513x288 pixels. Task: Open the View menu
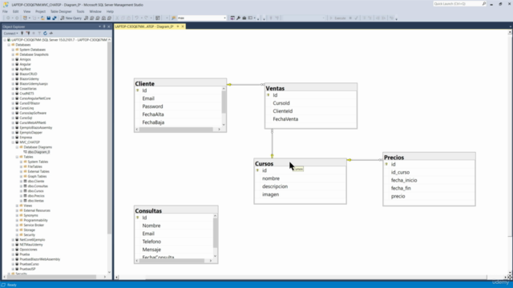coord(26,11)
